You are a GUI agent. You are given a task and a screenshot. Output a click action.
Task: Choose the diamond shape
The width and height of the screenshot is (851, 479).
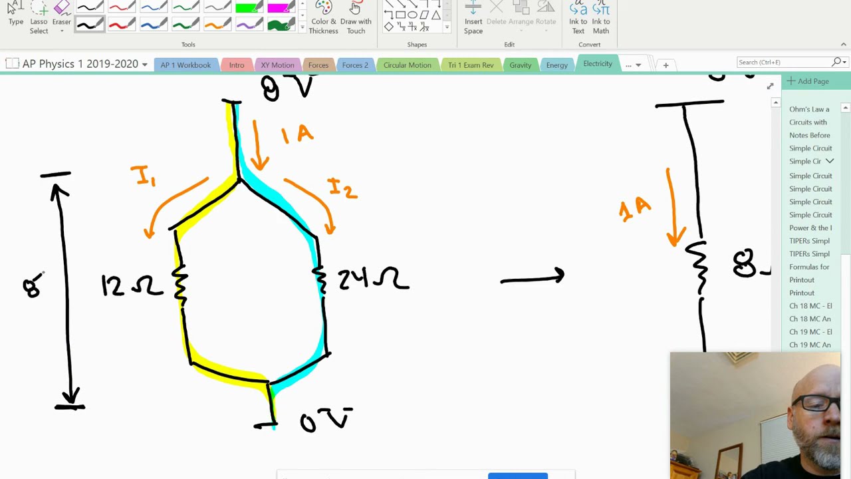pyautogui.click(x=388, y=27)
